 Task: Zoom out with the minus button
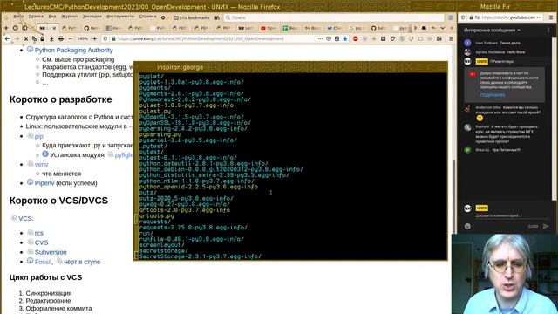pyautogui.click(x=70, y=38)
